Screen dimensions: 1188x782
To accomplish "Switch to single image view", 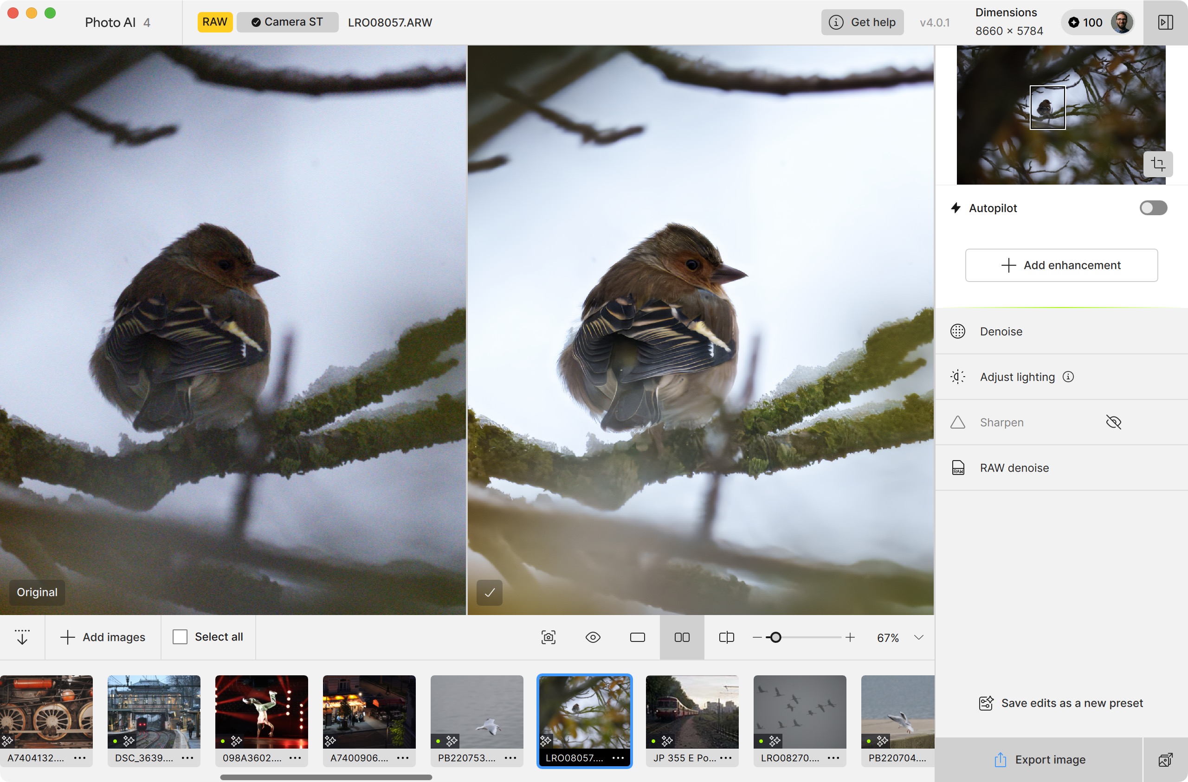I will (638, 637).
